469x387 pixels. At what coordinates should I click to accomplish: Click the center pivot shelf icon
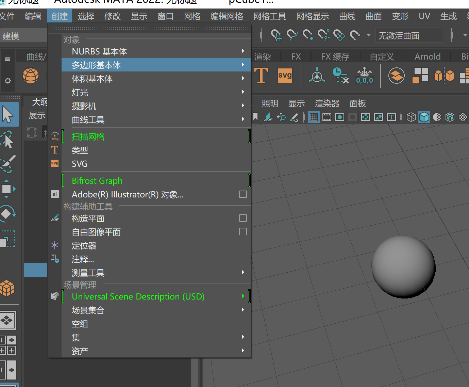[x=317, y=75]
